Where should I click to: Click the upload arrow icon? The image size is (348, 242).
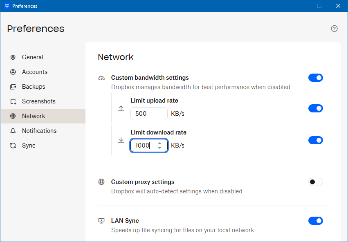(x=121, y=108)
